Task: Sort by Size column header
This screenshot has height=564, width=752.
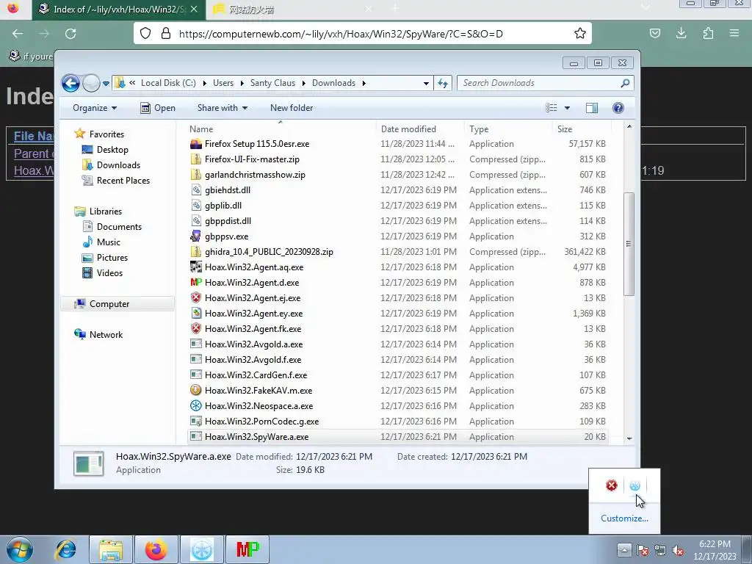Action: coord(582,129)
